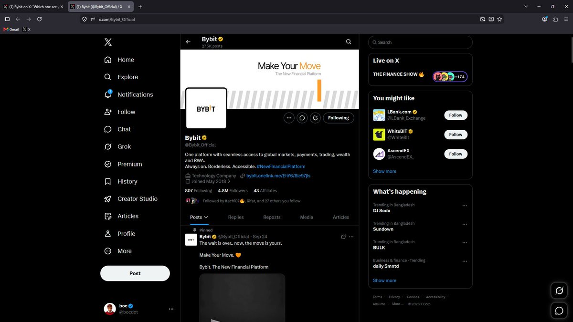
Task: Join THE FINANCE SHOW live space
Action: click(x=420, y=76)
